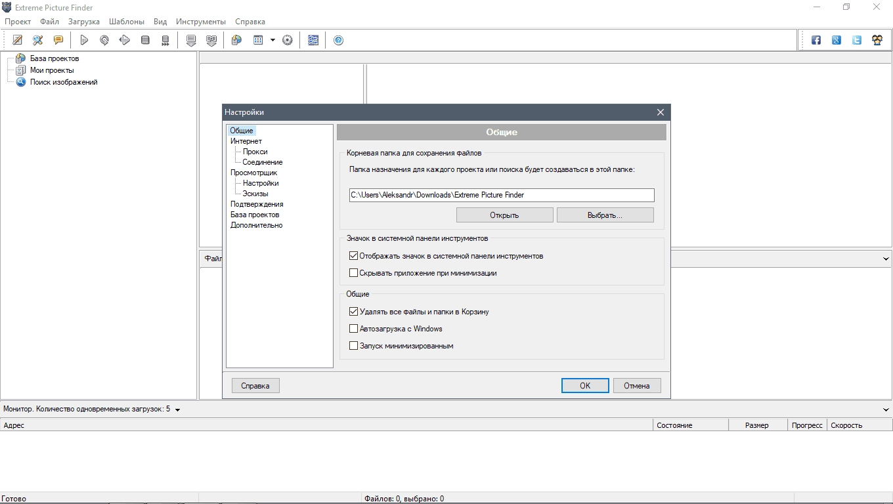Image resolution: width=893 pixels, height=504 pixels.
Task: Click the new project notepad-with-pencil toolbar icon
Action: click(18, 40)
